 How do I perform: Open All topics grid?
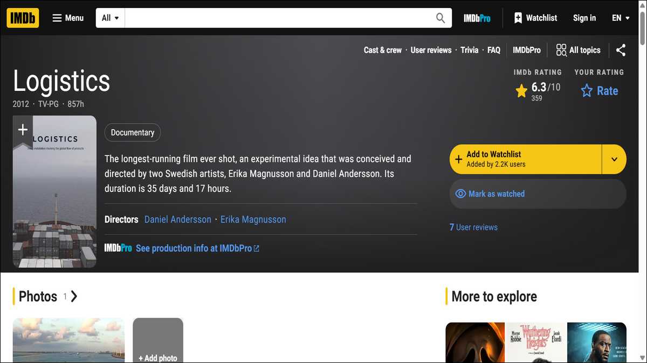click(578, 50)
